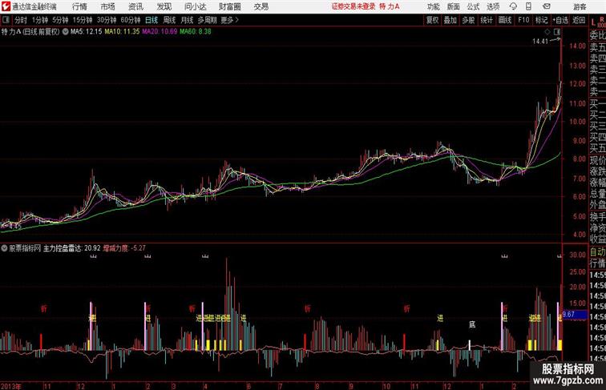This screenshot has height=390, width=606.
Task: Click the 证券交易未登录 status text
Action: [x=353, y=6]
